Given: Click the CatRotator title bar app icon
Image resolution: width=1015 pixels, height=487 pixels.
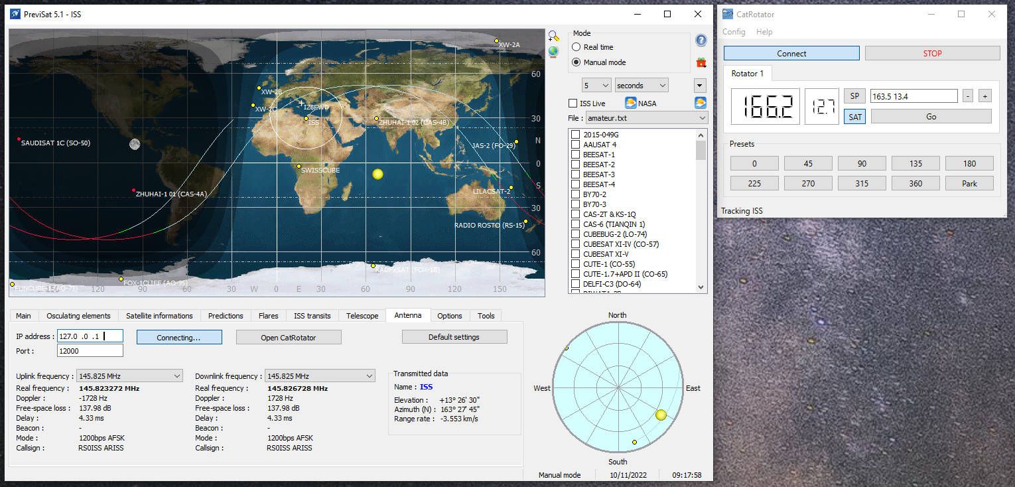Looking at the screenshot, I should click(x=728, y=14).
